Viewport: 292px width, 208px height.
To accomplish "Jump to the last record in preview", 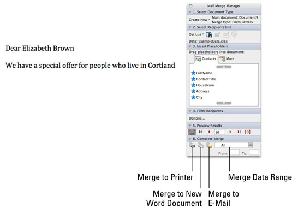I will click(x=239, y=132).
